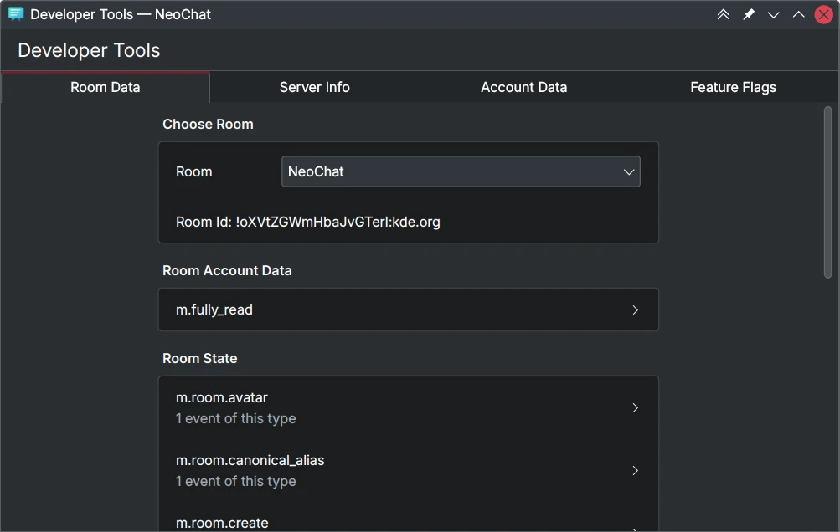840x532 pixels.
Task: Click the Room label beside combo box
Action: (194, 171)
